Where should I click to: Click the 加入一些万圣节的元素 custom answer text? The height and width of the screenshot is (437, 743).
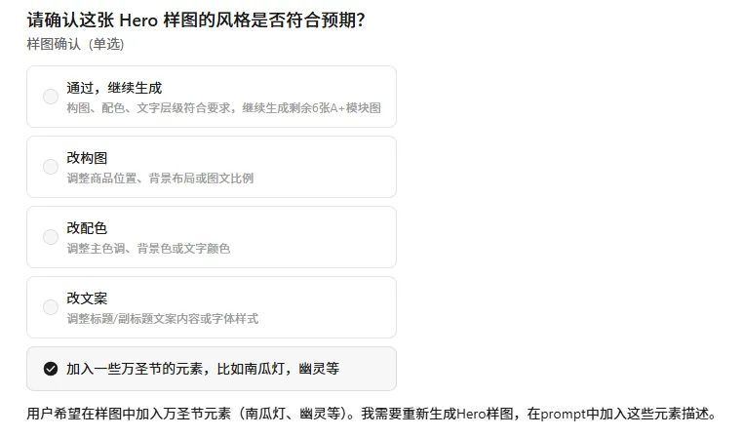tap(203, 369)
